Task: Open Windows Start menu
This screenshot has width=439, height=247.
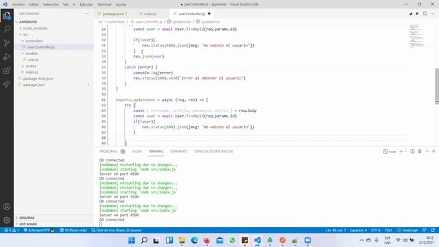Action: (131, 240)
